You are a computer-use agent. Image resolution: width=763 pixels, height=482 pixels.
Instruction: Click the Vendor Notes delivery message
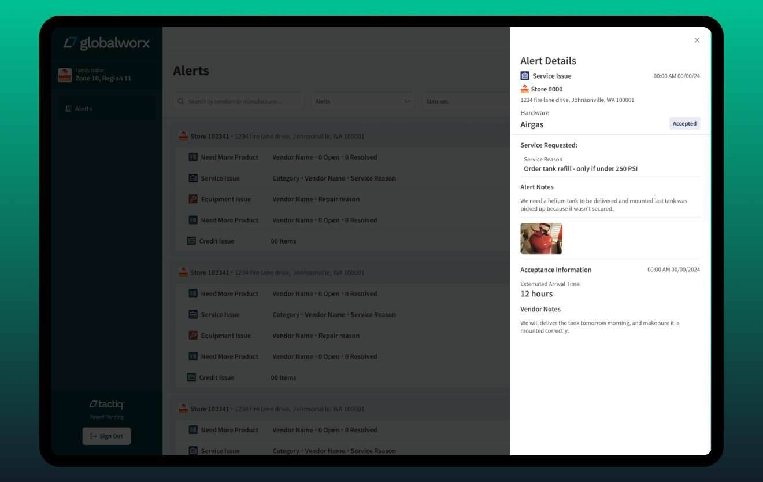pyautogui.click(x=600, y=327)
